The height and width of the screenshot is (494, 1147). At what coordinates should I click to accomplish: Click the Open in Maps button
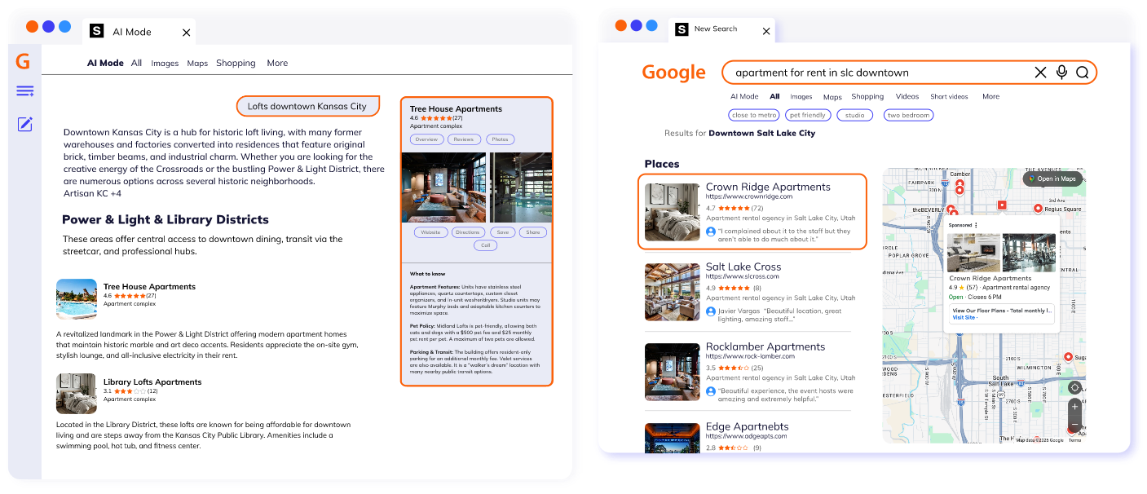(1052, 179)
